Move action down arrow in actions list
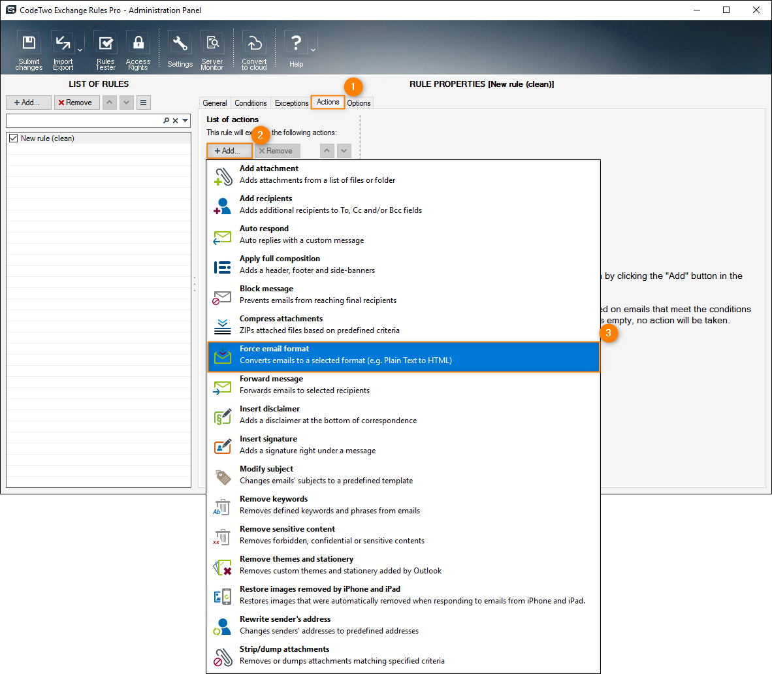Viewport: 772px width, 674px height. (344, 151)
